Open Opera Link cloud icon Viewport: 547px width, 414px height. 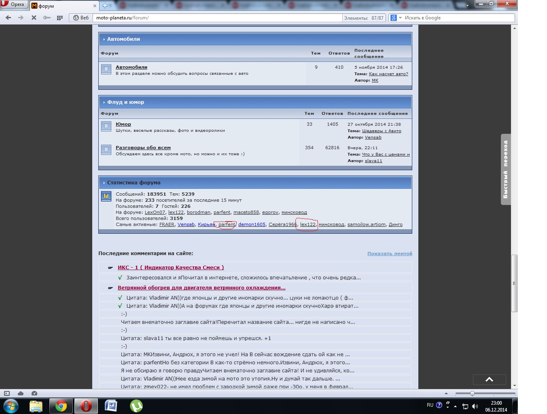21,393
